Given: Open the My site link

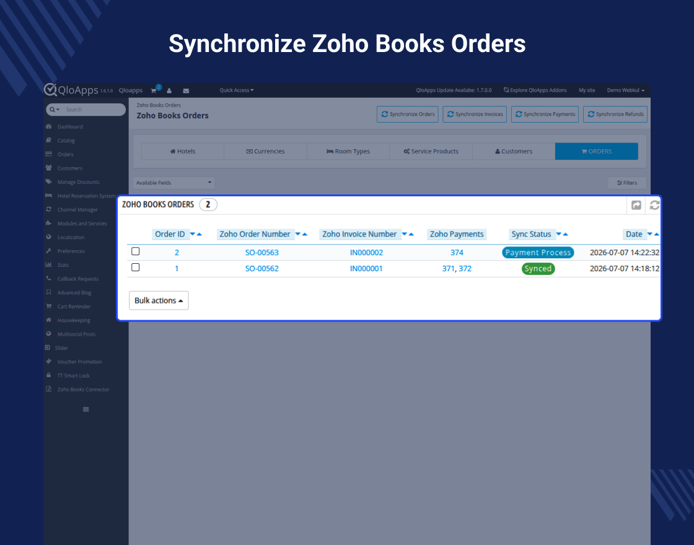Looking at the screenshot, I should (x=587, y=90).
